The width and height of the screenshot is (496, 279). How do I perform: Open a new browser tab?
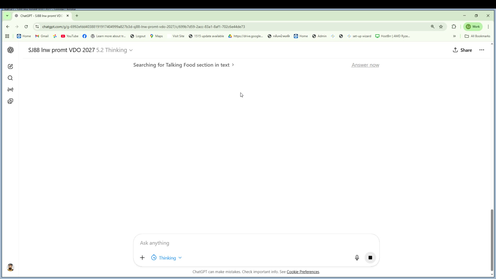77,16
